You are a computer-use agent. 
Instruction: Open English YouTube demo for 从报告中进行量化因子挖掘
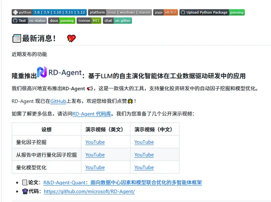click(95, 155)
